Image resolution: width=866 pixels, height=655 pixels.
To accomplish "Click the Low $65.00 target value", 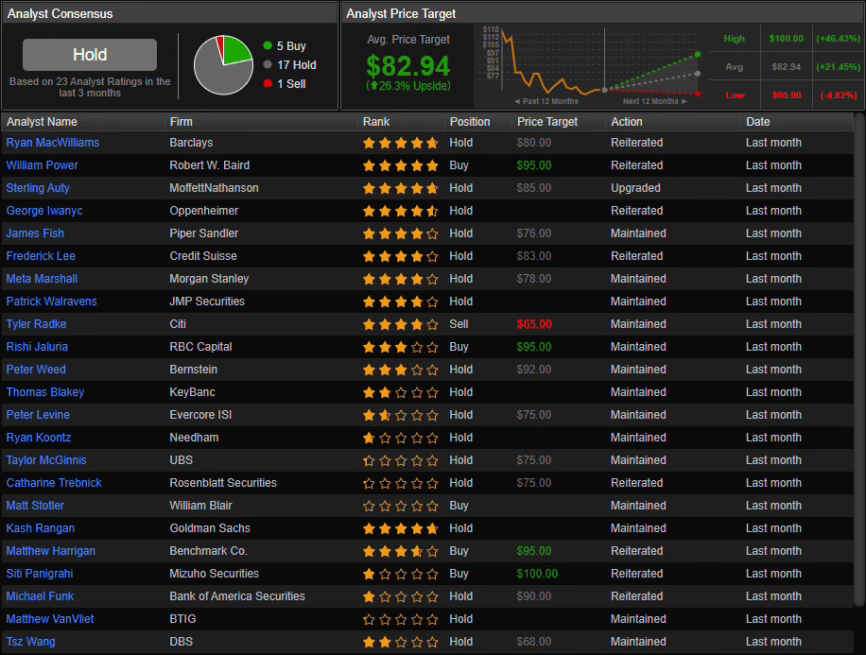I will [x=787, y=95].
